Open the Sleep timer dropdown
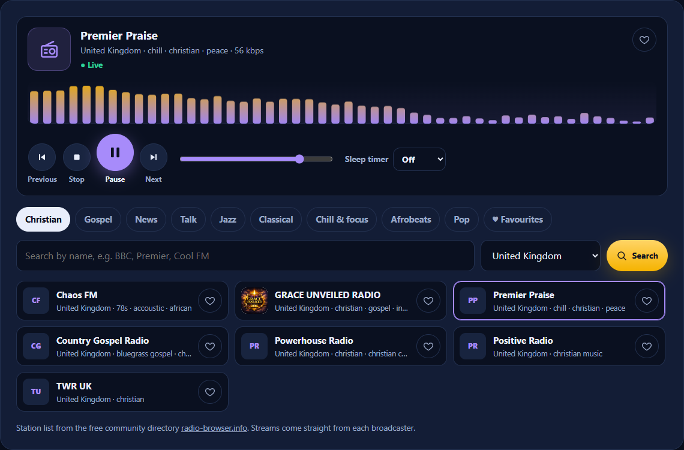Screen dimensions: 684x450 coord(419,159)
